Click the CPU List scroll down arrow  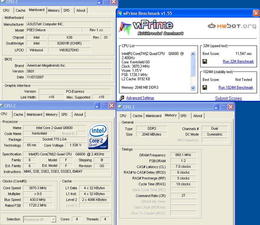193,88
